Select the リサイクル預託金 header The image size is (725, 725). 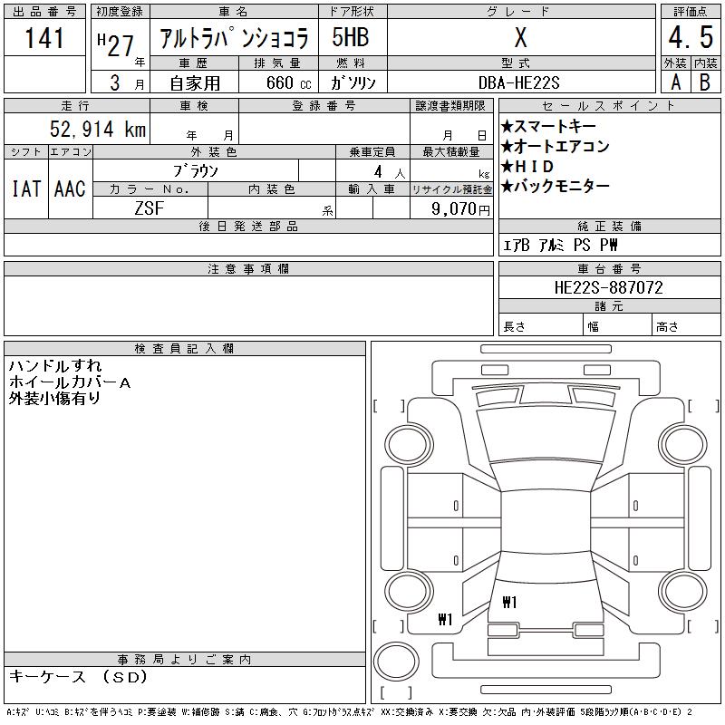tap(451, 189)
